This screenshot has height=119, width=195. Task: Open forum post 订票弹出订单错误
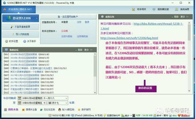pos(31,68)
